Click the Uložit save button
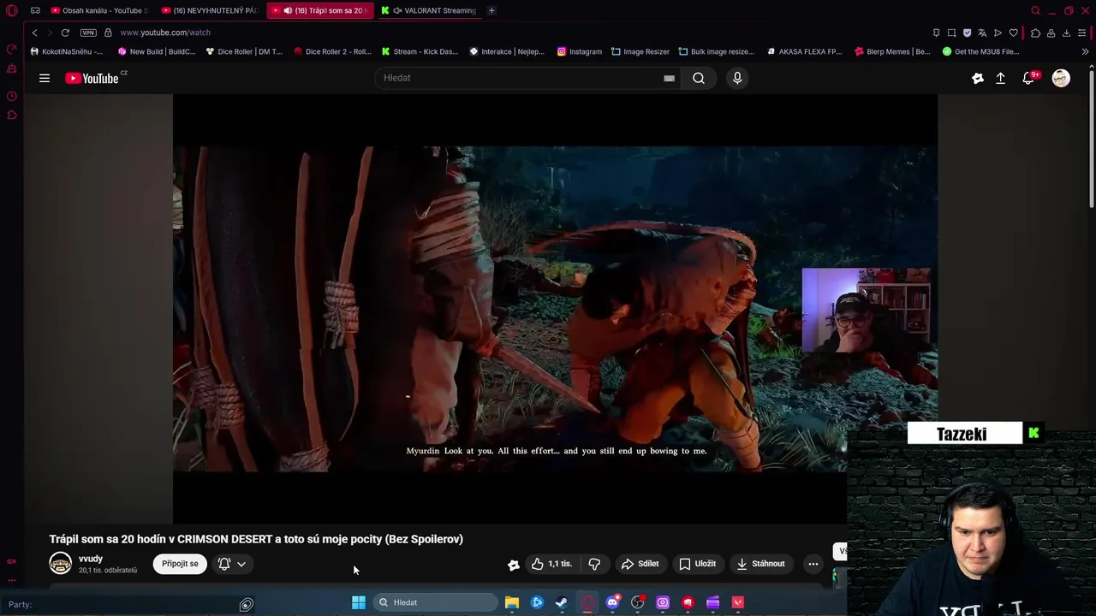This screenshot has height=616, width=1096. tap(697, 564)
